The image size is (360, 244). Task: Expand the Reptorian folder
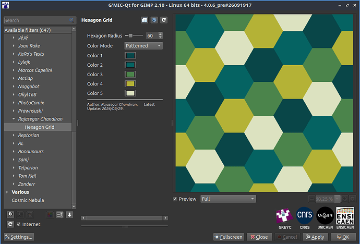pyautogui.click(x=14, y=135)
